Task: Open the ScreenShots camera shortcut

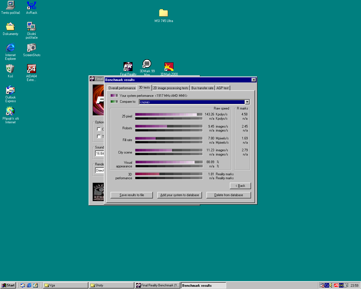Action: (31, 48)
